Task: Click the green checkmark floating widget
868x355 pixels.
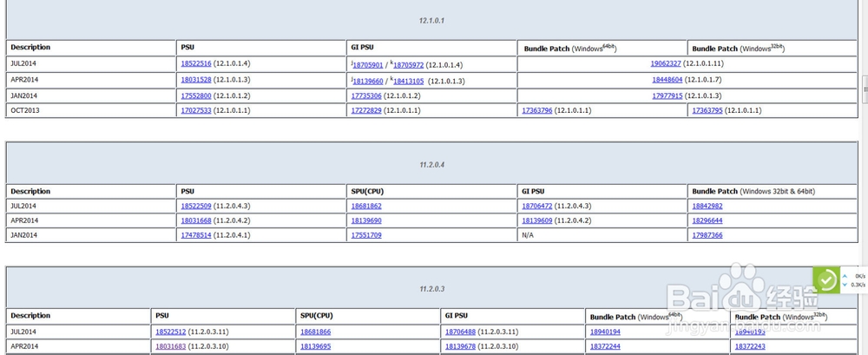Action: [x=826, y=280]
